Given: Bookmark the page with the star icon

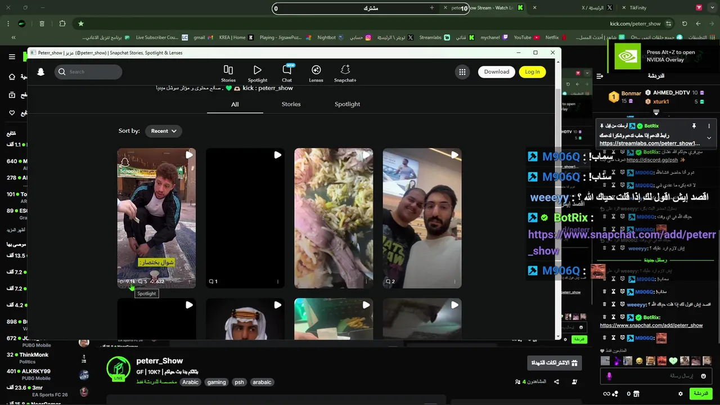Looking at the screenshot, I should (81, 24).
